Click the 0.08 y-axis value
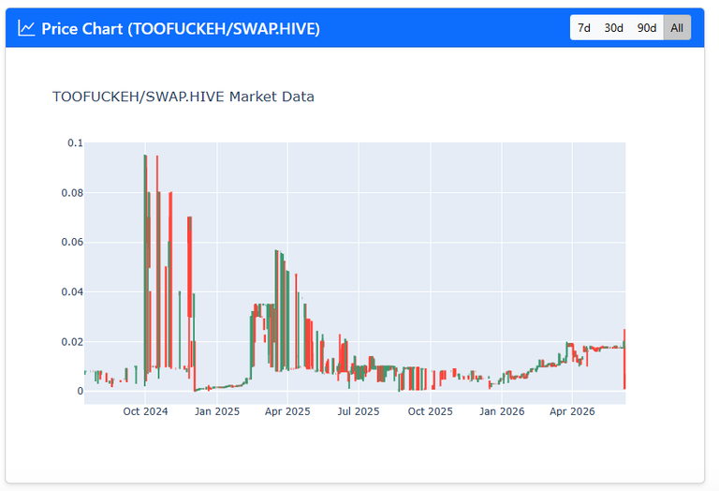Screen dimensions: 719x491 click(72, 193)
